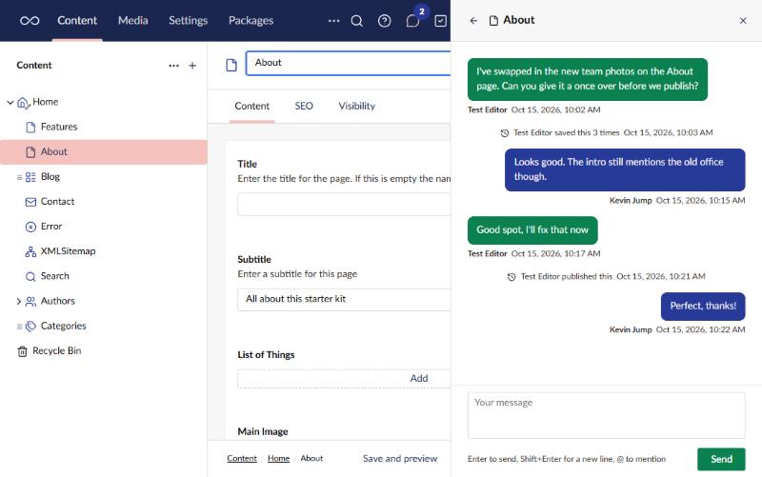This screenshot has height=477, width=762.
Task: Click the Authors people icon
Action: pos(30,302)
